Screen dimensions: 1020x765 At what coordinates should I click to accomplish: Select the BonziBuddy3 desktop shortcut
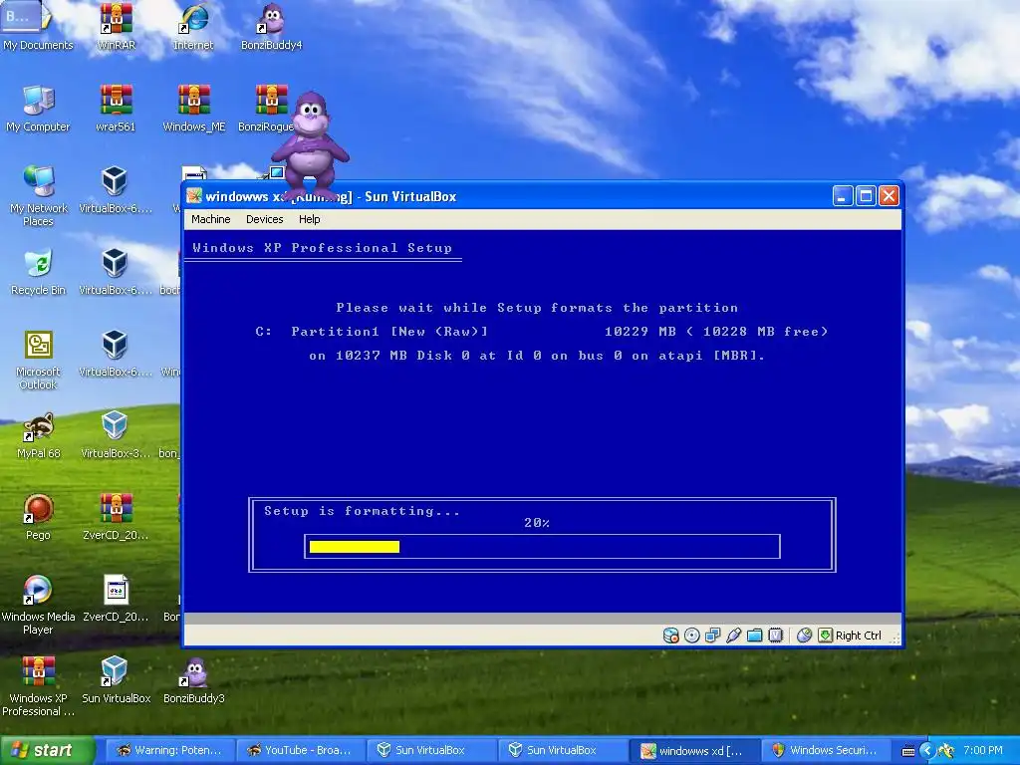coord(194,680)
